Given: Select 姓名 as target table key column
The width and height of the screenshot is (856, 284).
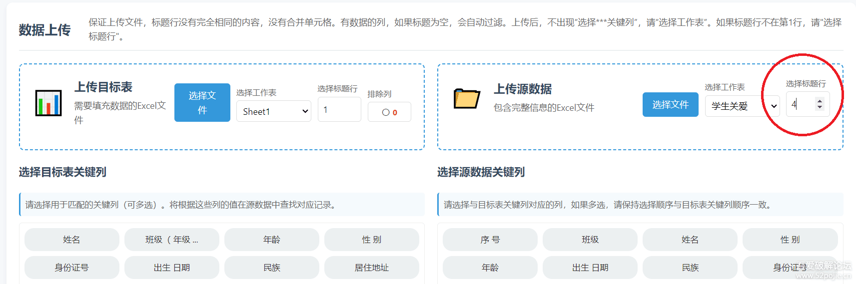Looking at the screenshot, I should click(x=71, y=240).
